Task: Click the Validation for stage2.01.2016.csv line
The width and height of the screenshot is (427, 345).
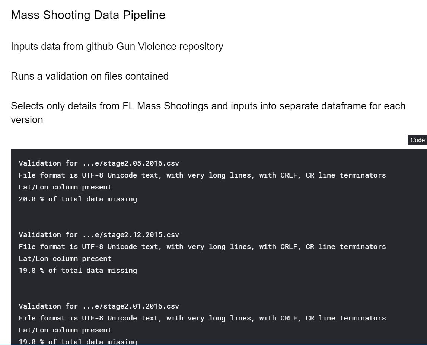Action: [99, 306]
